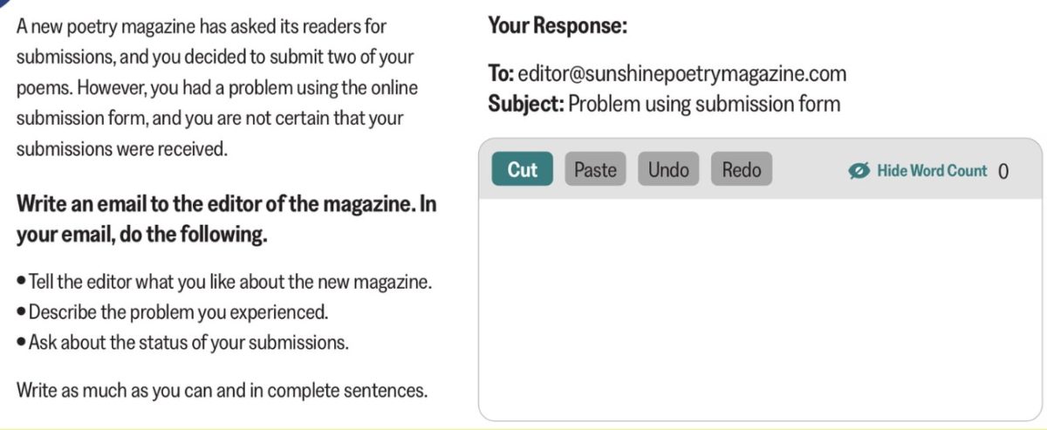1047x430 pixels.
Task: Click the 'Your Response:' heading
Action: tap(558, 26)
